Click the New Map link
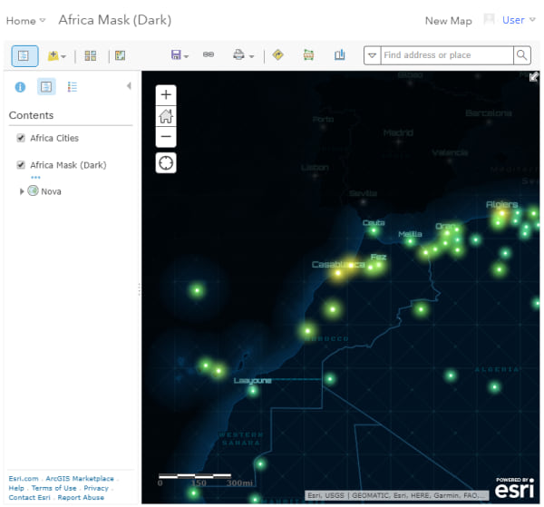The height and width of the screenshot is (507, 544). click(x=448, y=21)
